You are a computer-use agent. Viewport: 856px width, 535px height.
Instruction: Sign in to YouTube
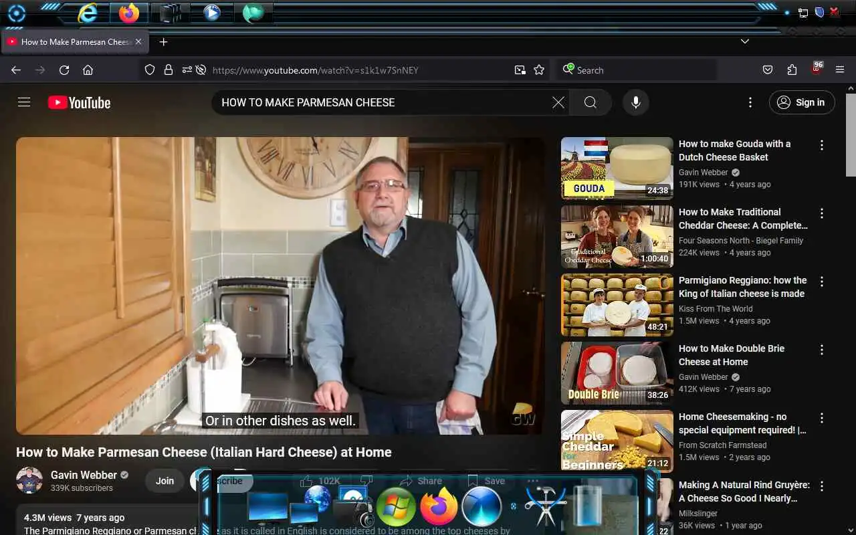pos(802,102)
